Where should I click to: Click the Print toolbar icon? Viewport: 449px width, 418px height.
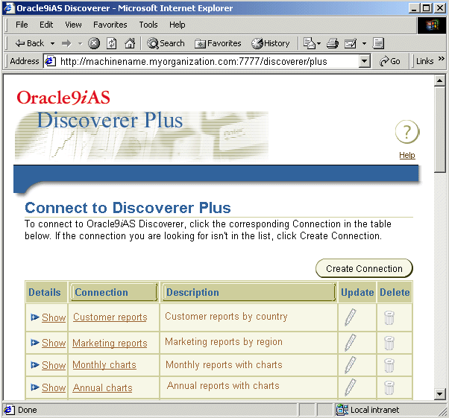[x=333, y=43]
